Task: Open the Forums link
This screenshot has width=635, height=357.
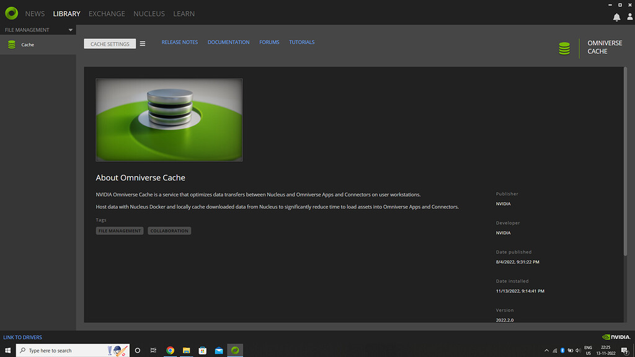Action: click(x=269, y=42)
